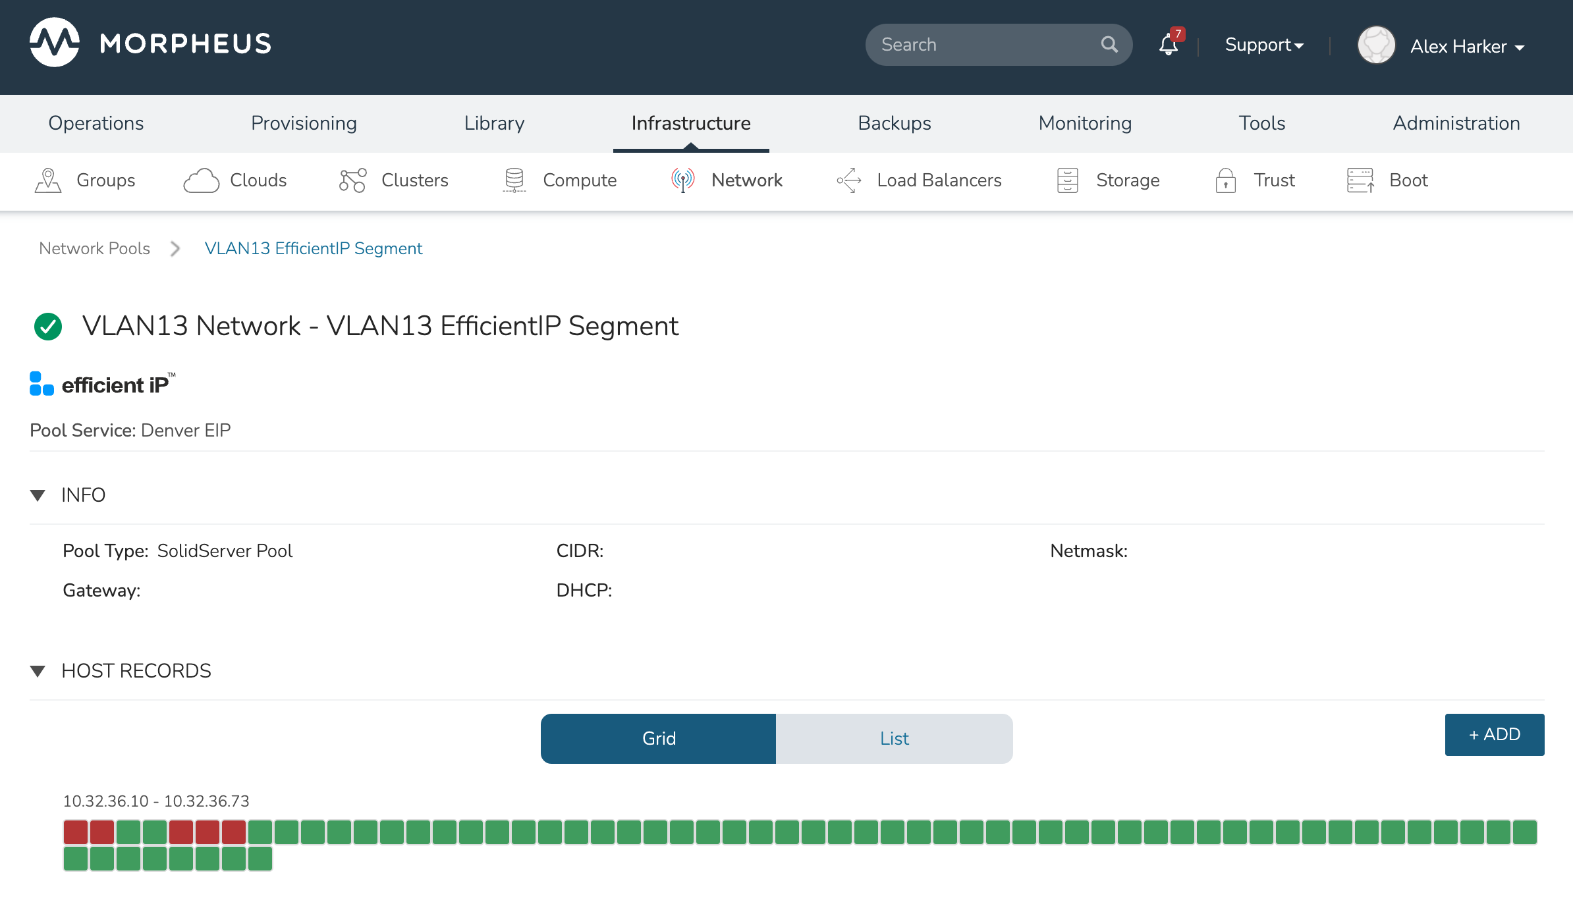Open the Administration tab

click(1456, 123)
